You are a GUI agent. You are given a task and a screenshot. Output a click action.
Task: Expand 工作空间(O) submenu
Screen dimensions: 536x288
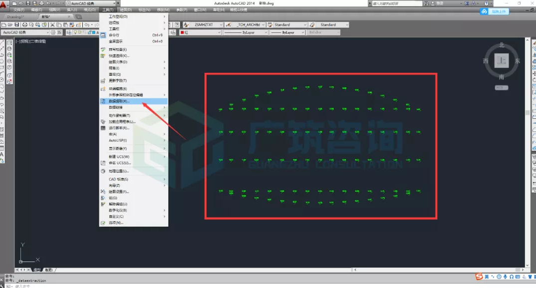click(134, 16)
